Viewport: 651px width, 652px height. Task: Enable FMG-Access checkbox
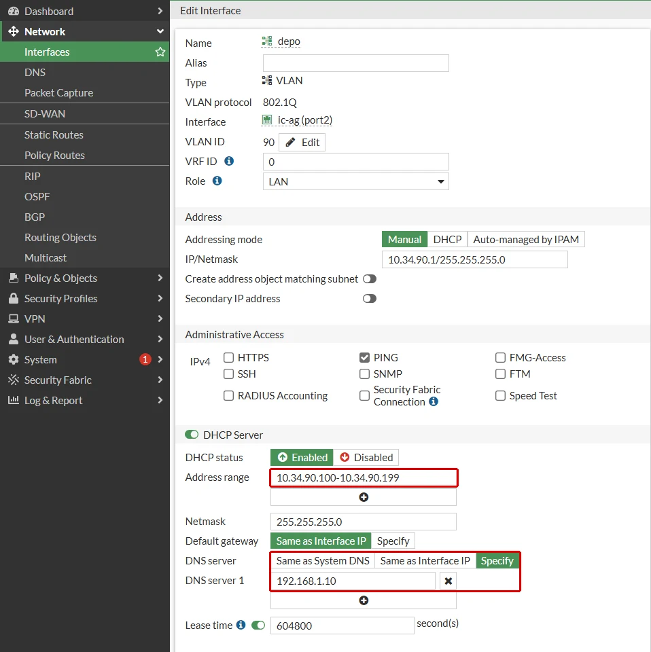click(500, 358)
